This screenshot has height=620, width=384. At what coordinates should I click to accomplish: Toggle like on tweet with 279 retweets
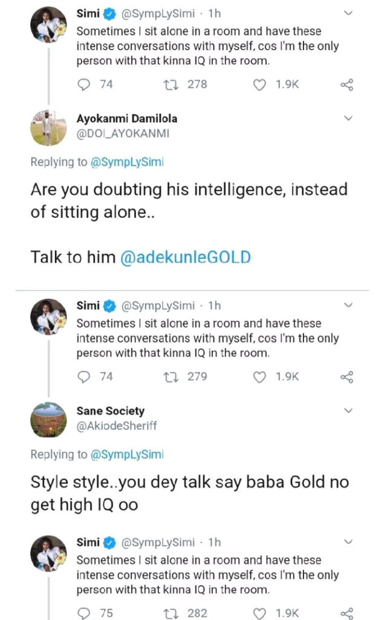259,377
